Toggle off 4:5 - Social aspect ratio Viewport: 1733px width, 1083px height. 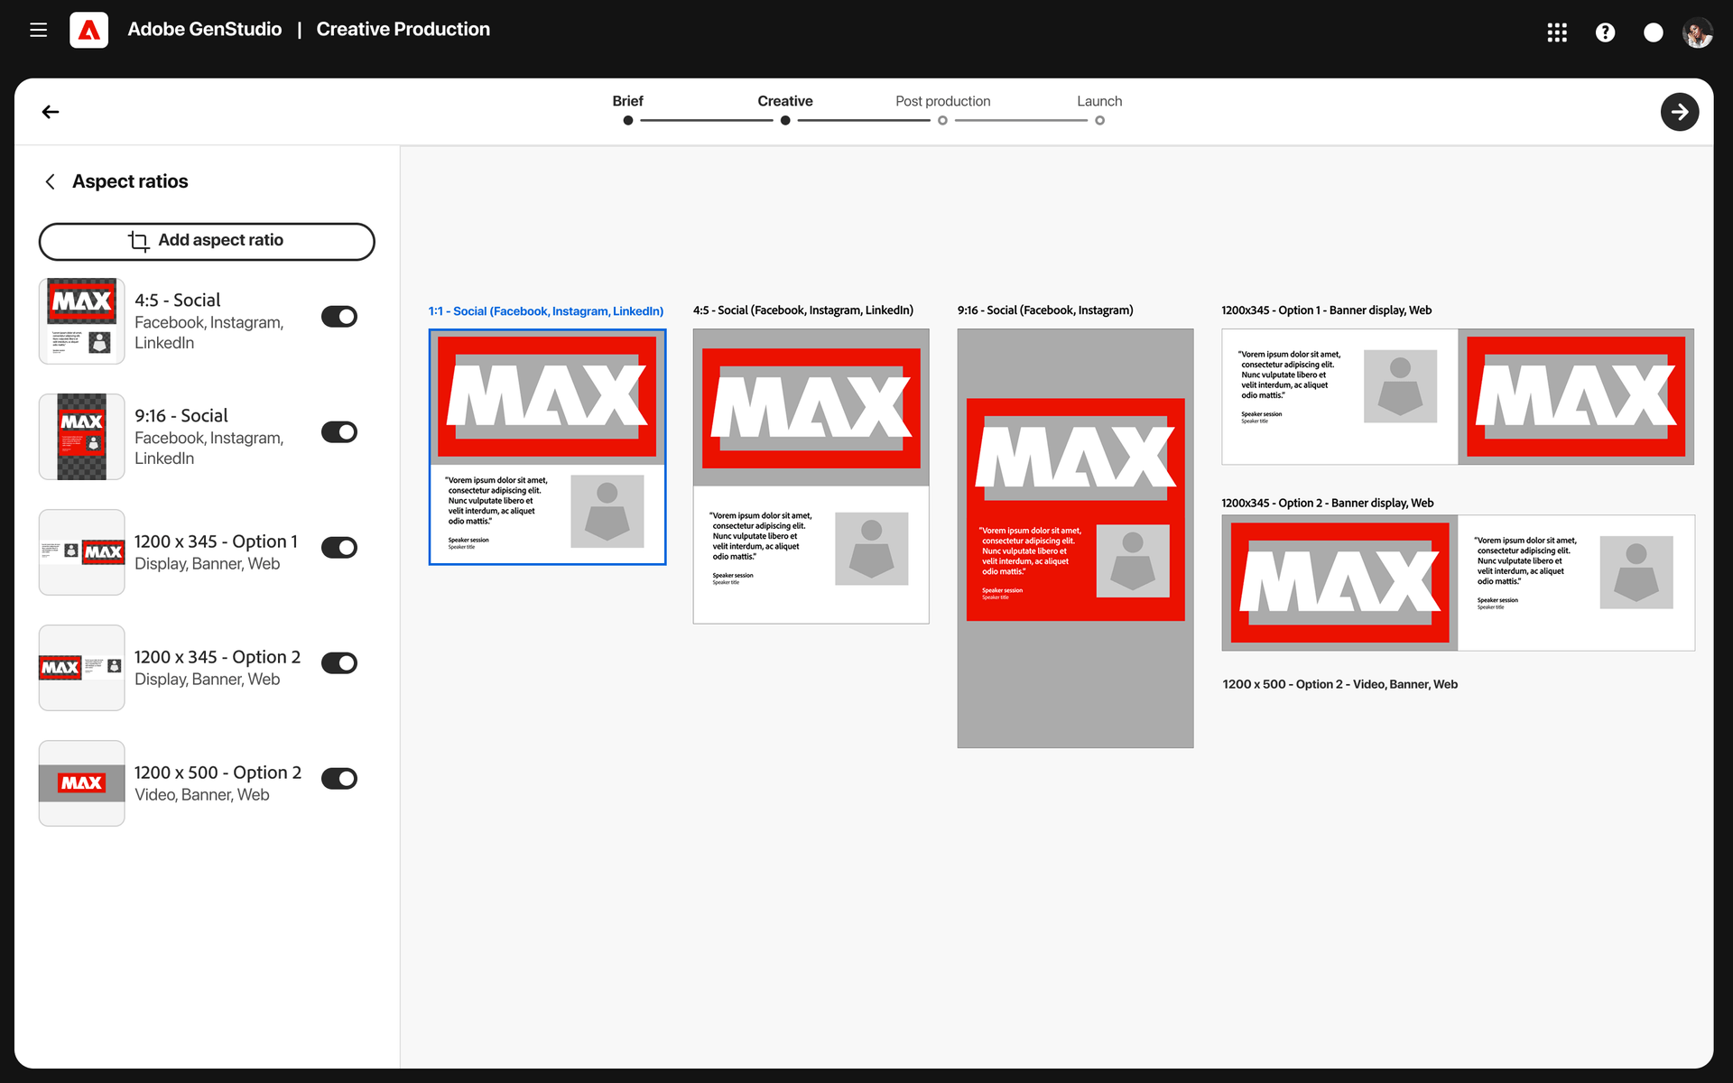339,317
